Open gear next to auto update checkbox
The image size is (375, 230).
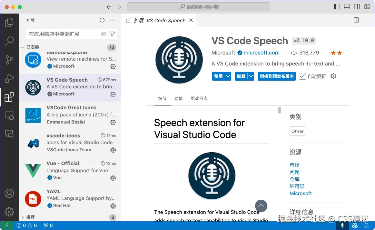click(x=333, y=76)
